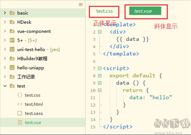Viewport: 191px width, 135px height.
Task: Click the hello-uniapp project icon
Action: tap(12, 68)
